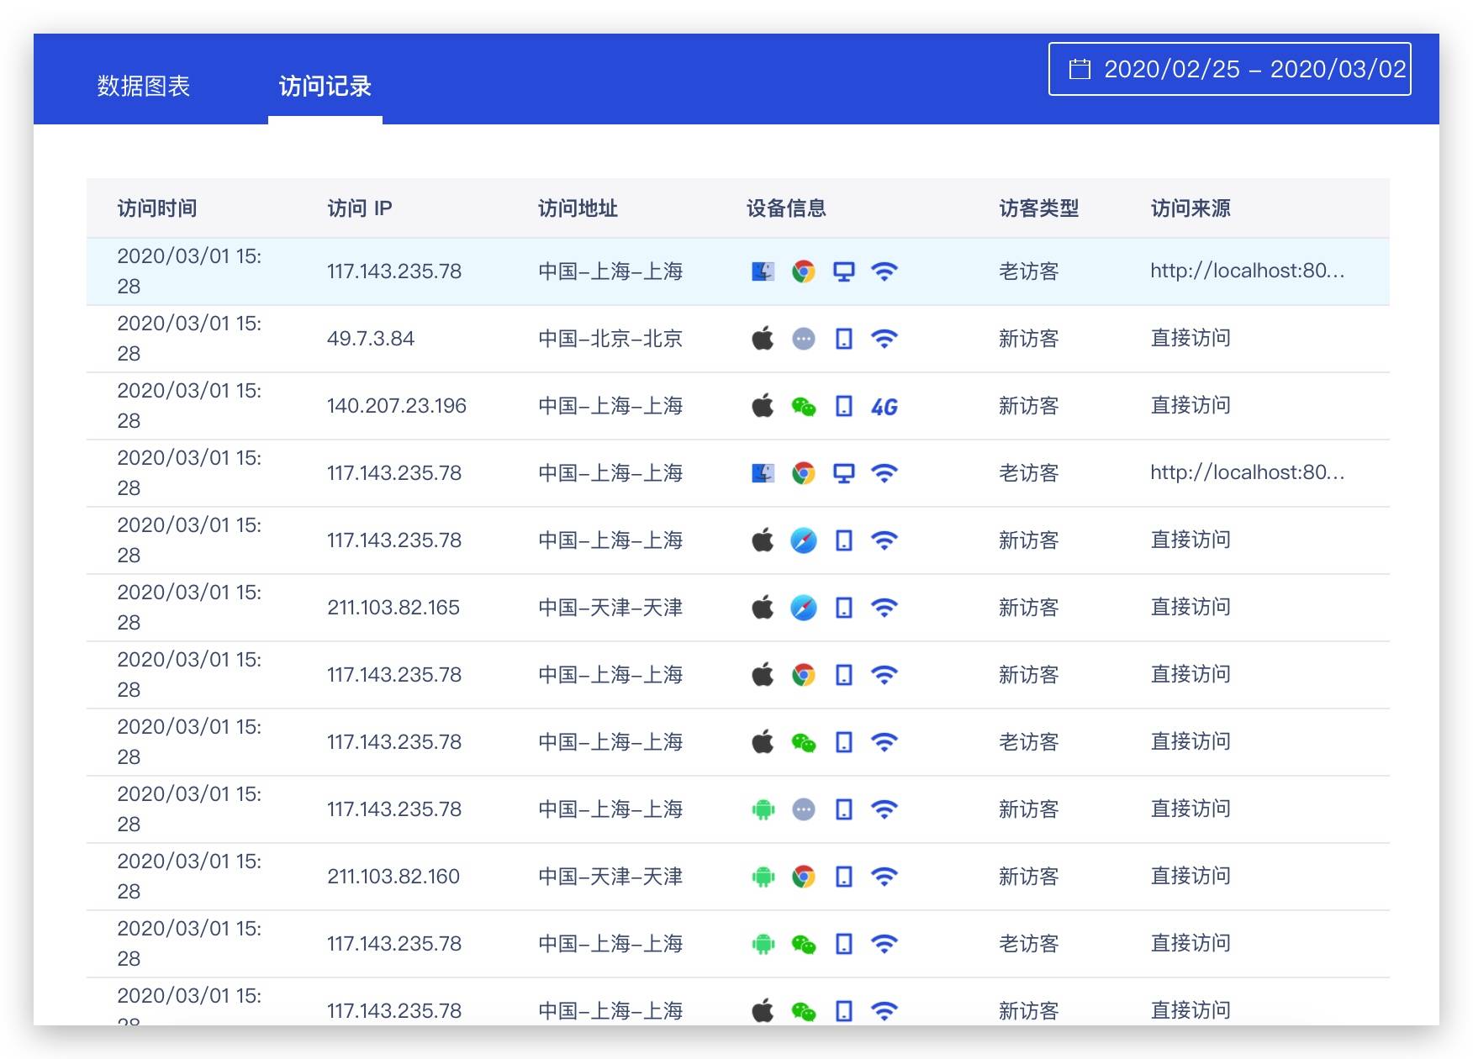Screen dimensions: 1473x1059
Task: Click the Android icon in the 211.103.82.160 row
Action: point(763,877)
